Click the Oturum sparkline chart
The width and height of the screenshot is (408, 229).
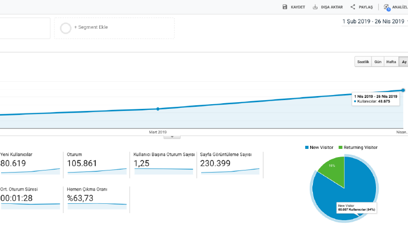click(x=97, y=171)
